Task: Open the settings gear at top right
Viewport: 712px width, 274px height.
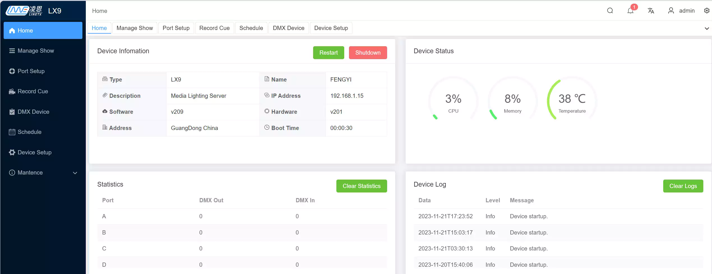Action: (707, 11)
